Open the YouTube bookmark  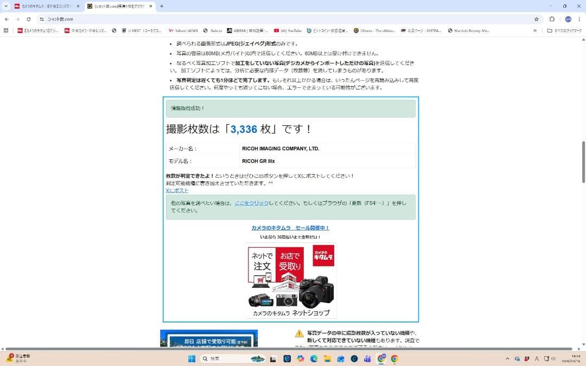pyautogui.click(x=288, y=30)
